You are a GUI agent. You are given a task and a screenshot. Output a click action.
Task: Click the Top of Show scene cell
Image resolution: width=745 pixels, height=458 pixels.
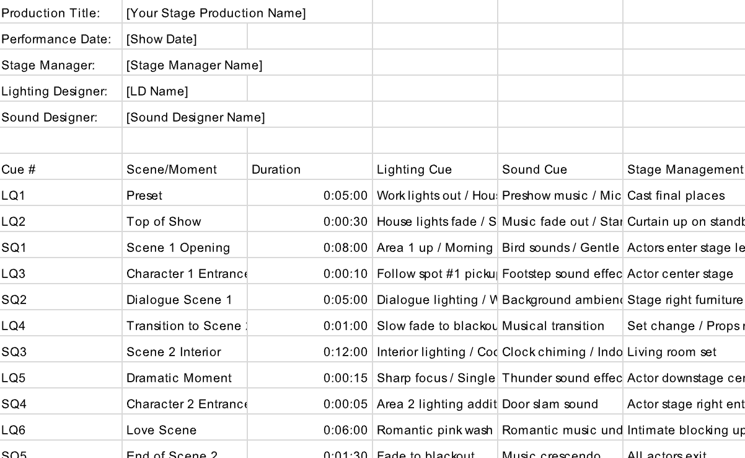(x=185, y=222)
